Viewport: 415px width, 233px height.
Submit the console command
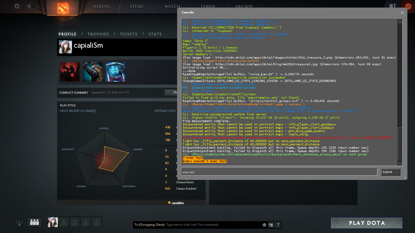point(390,172)
